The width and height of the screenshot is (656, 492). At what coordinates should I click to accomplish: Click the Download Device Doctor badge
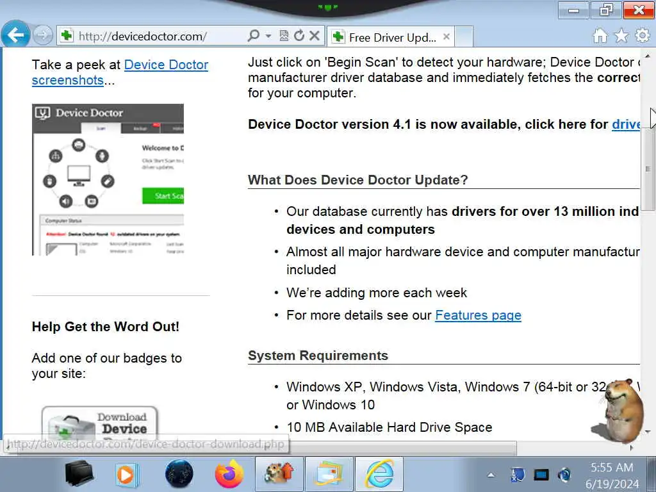click(x=99, y=423)
